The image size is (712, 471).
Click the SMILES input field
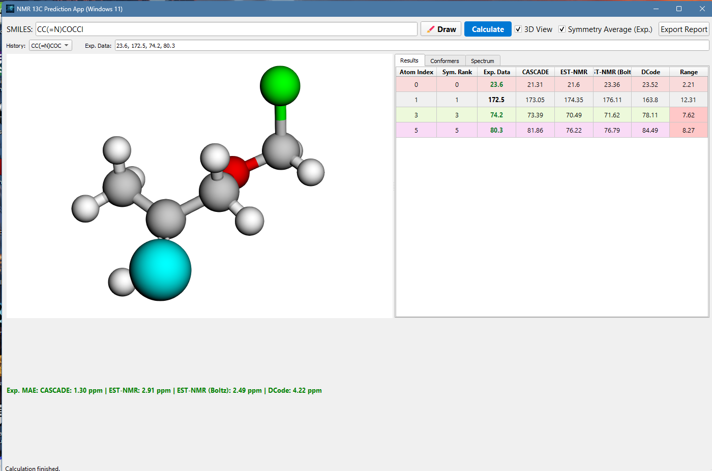point(226,29)
